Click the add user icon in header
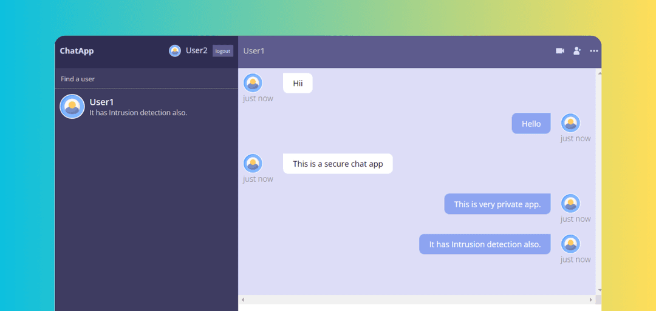The image size is (656, 311). coord(577,51)
